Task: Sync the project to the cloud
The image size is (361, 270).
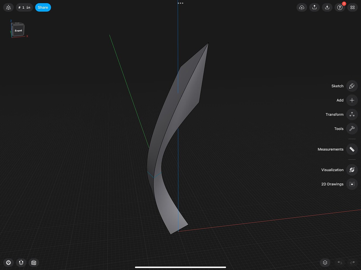Action: point(302,7)
